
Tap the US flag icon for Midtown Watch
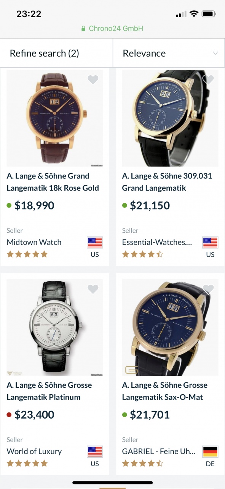click(95, 242)
